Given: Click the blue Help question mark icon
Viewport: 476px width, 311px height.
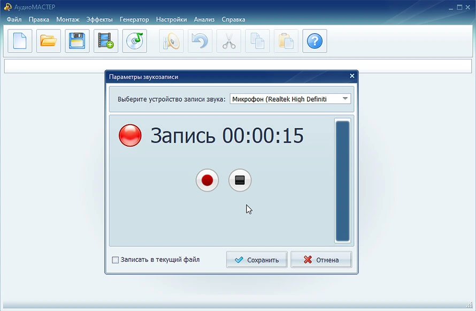Looking at the screenshot, I should click(x=314, y=41).
